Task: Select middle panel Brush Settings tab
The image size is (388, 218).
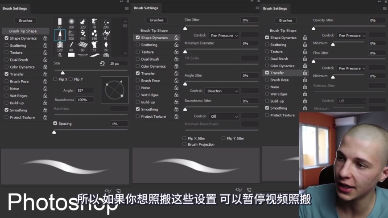Action: pyautogui.click(x=146, y=8)
